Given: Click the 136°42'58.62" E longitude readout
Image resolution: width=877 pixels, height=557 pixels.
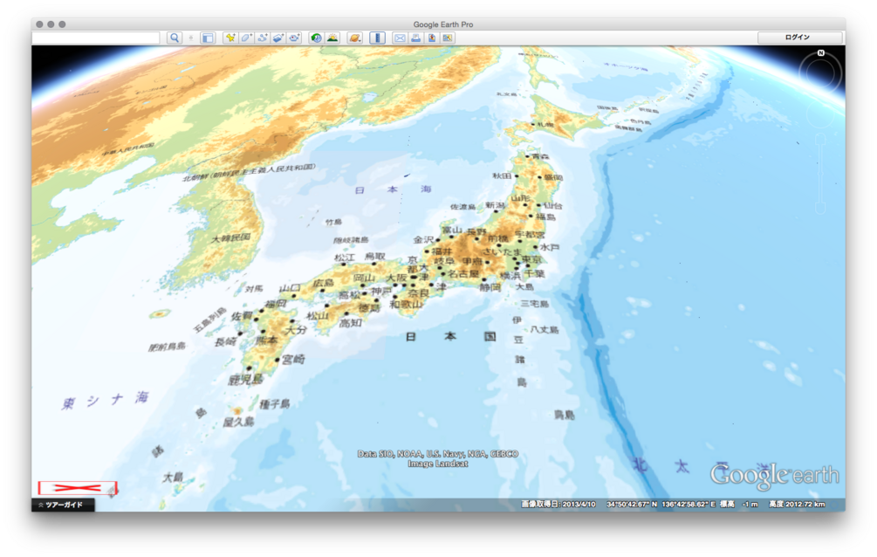Looking at the screenshot, I should click(689, 505).
